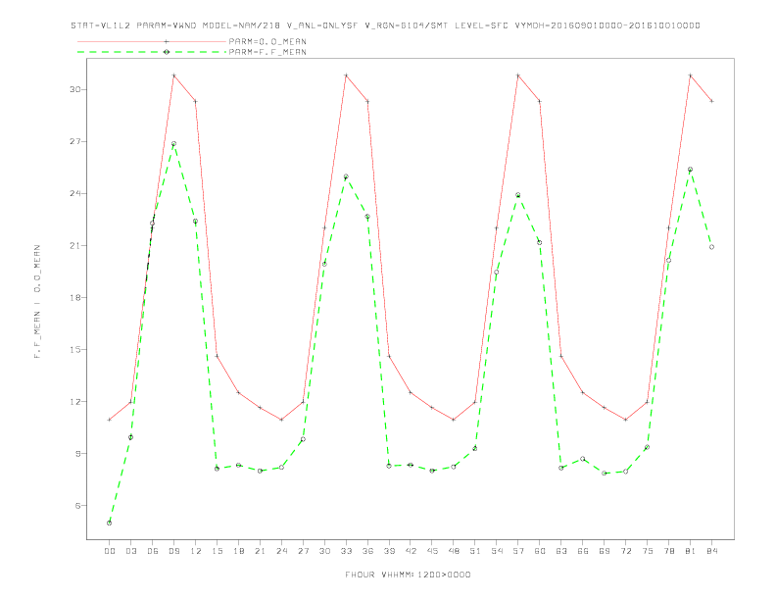Click the x-axis tick label 36

(367, 551)
